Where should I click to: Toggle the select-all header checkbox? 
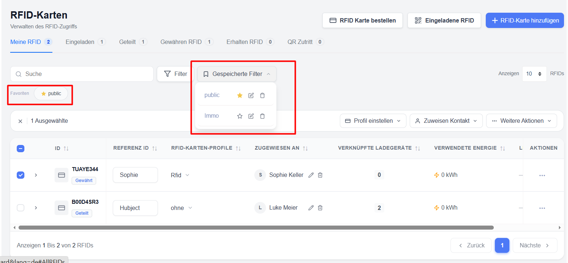21,148
